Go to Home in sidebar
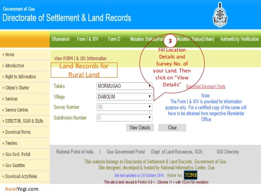 coord(9,54)
